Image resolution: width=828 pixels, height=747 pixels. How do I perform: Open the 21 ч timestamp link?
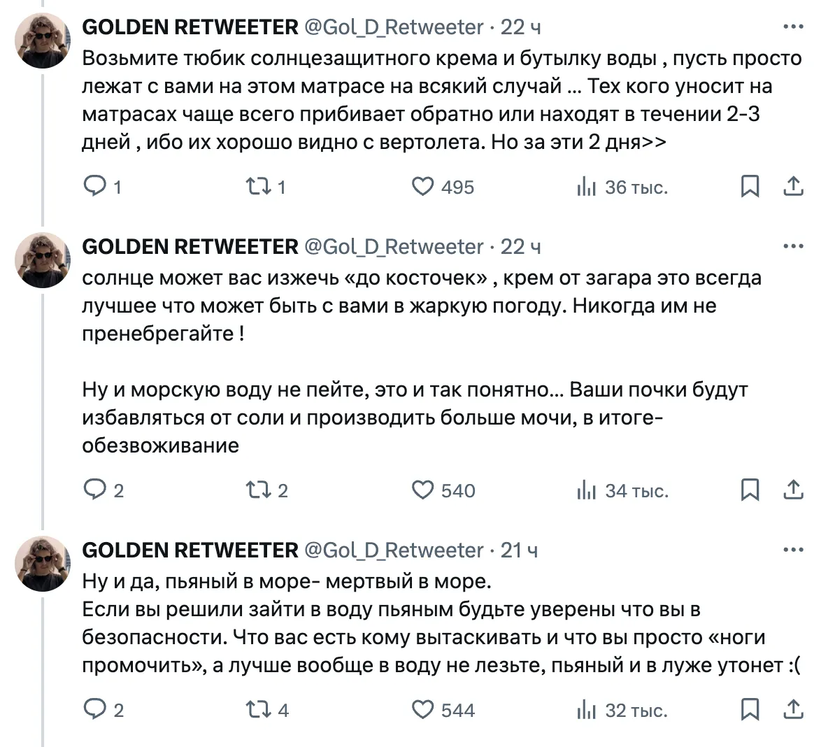click(x=519, y=550)
